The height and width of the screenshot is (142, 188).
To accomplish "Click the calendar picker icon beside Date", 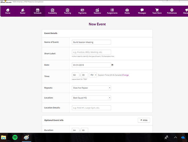I will (112, 65).
